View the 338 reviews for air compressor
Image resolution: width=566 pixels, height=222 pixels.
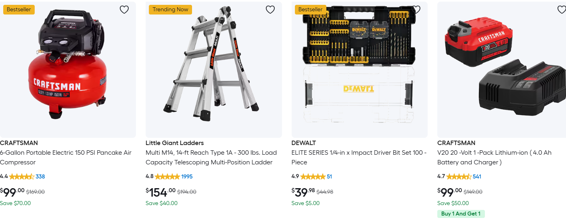coord(40,176)
